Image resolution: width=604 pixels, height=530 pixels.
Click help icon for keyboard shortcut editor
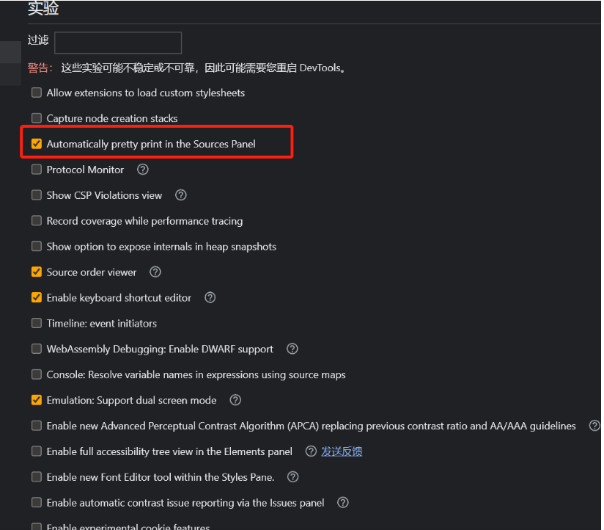click(210, 297)
